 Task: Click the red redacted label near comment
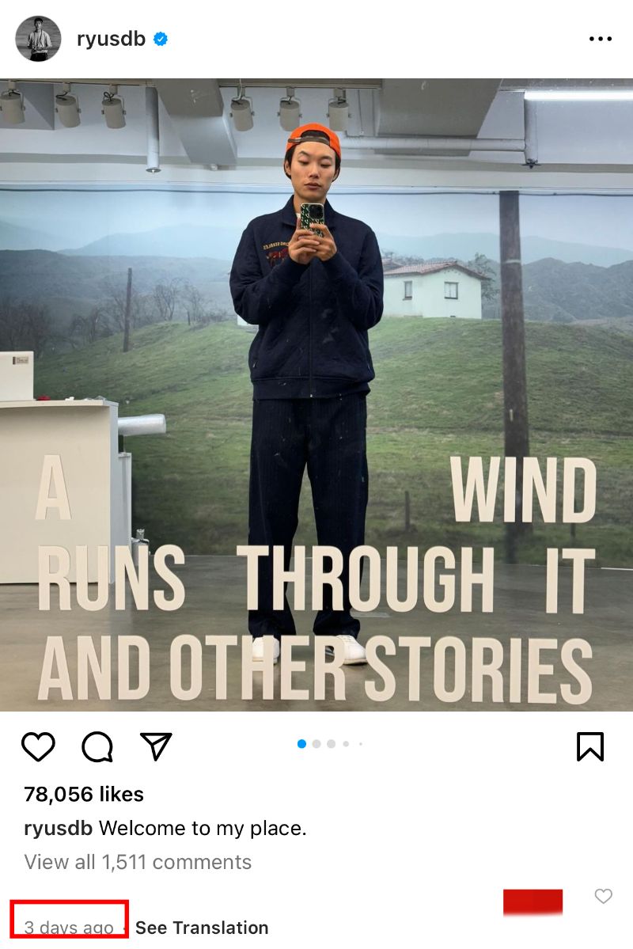(x=533, y=902)
